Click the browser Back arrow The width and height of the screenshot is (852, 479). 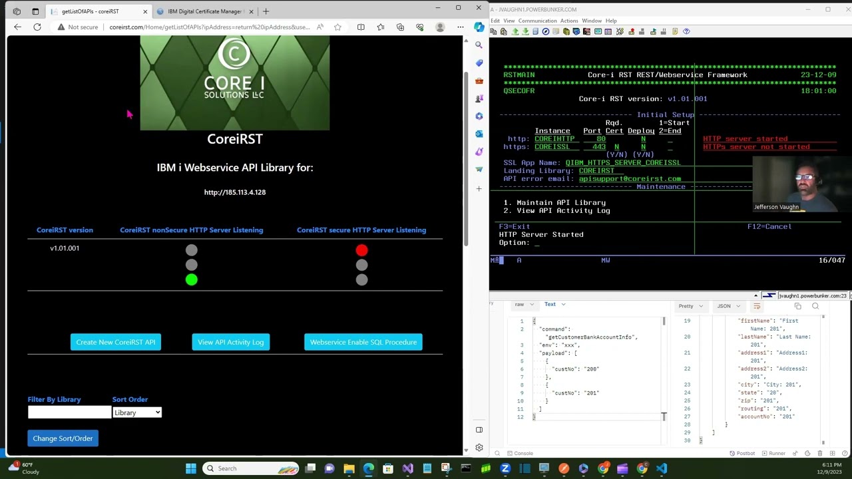click(x=17, y=27)
